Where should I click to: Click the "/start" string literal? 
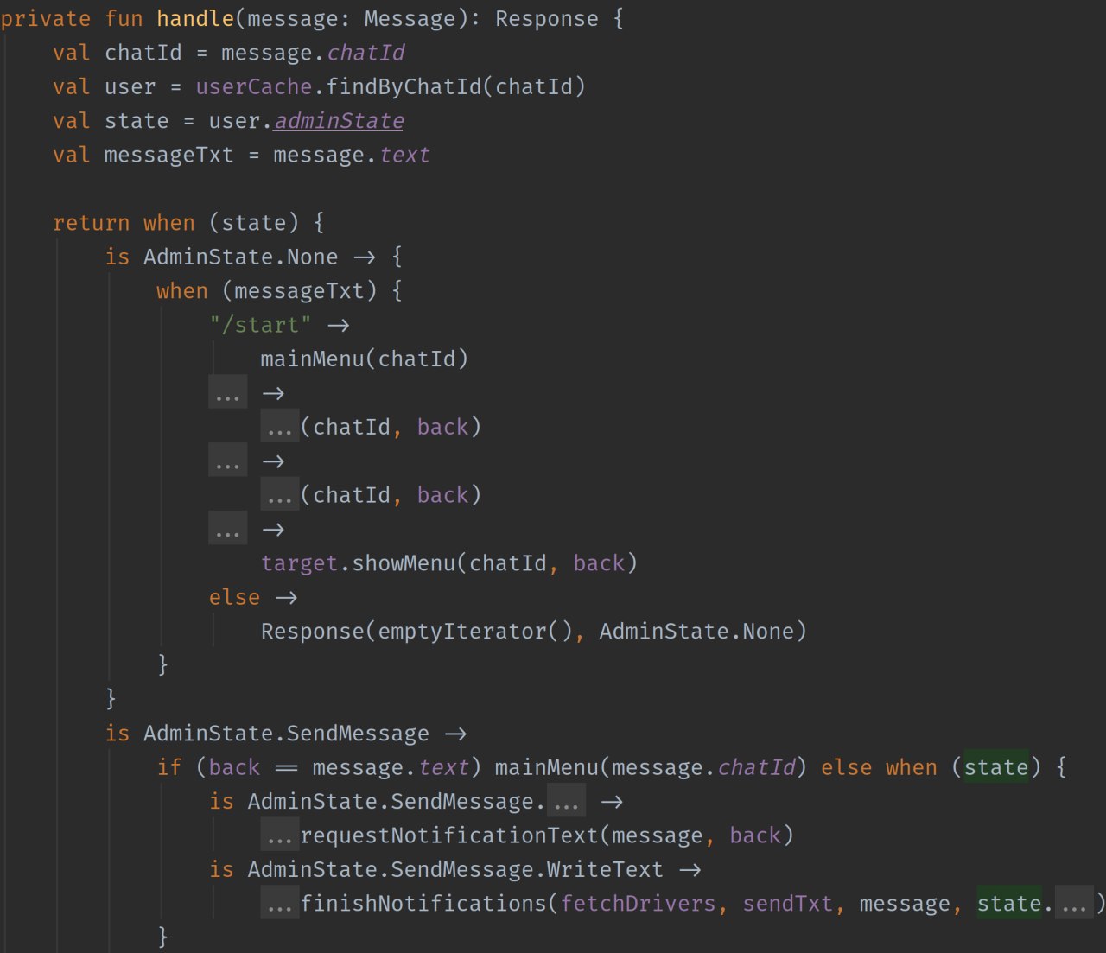point(260,325)
